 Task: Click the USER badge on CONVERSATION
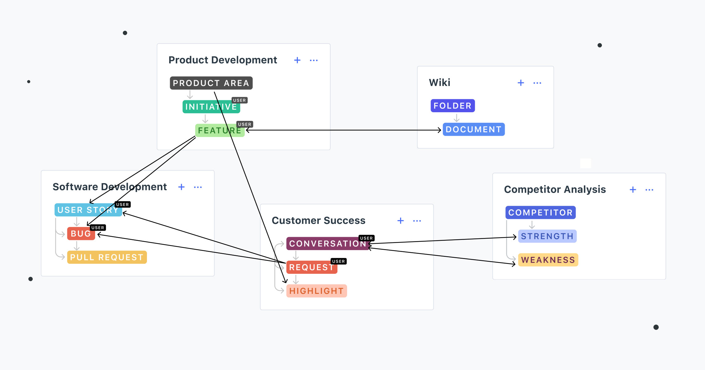click(366, 238)
